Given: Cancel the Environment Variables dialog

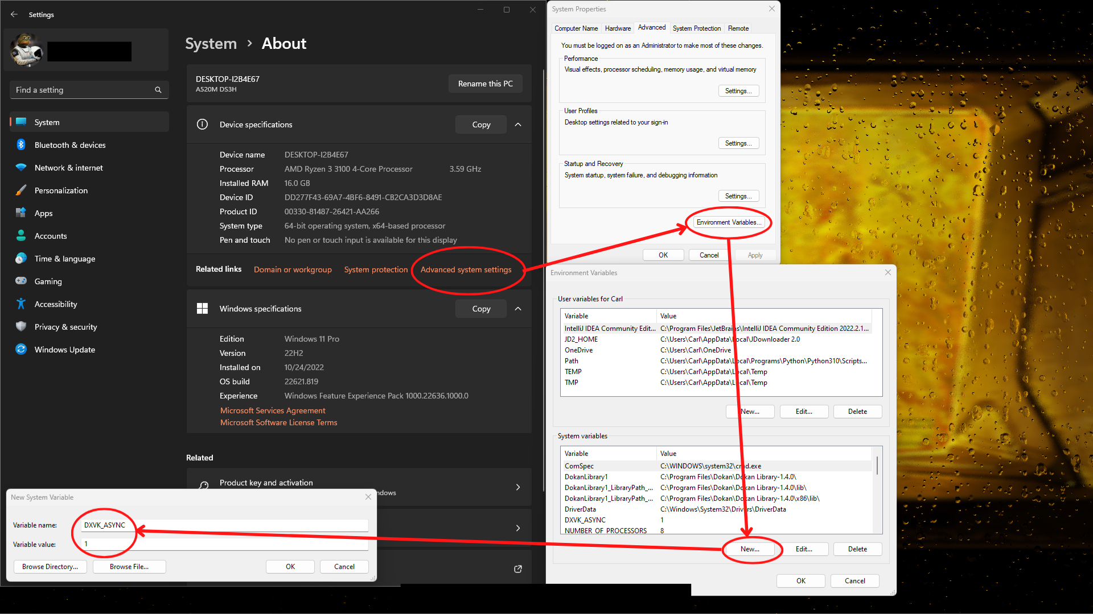Looking at the screenshot, I should [855, 581].
